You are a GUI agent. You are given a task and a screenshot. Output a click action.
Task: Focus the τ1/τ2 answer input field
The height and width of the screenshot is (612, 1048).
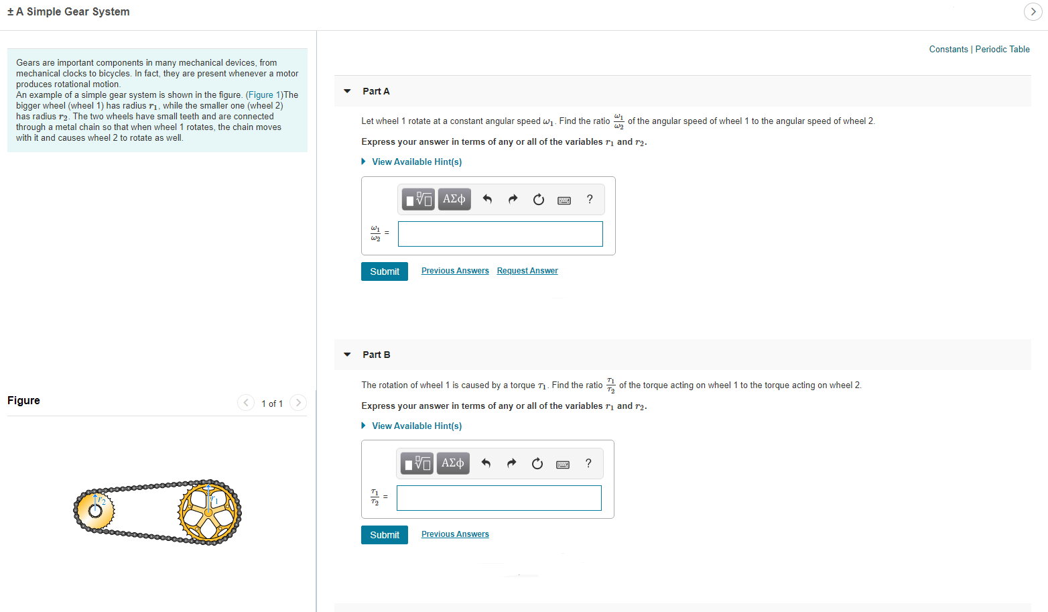[499, 498]
